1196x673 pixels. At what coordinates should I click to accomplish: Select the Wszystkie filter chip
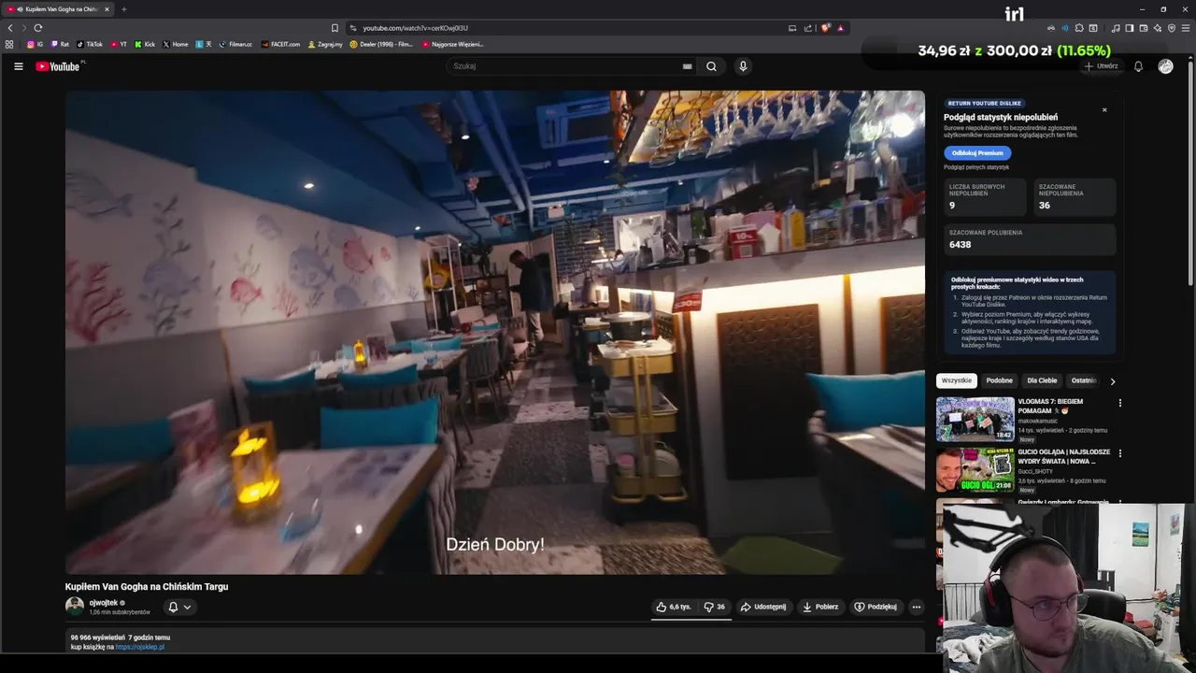pyautogui.click(x=957, y=380)
